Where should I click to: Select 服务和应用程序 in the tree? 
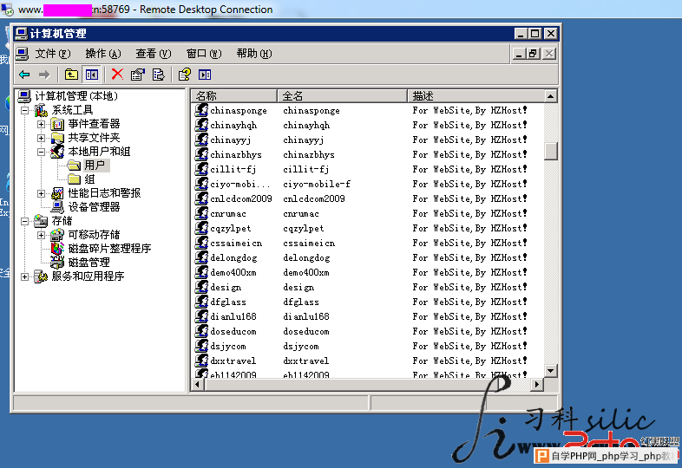[88, 276]
